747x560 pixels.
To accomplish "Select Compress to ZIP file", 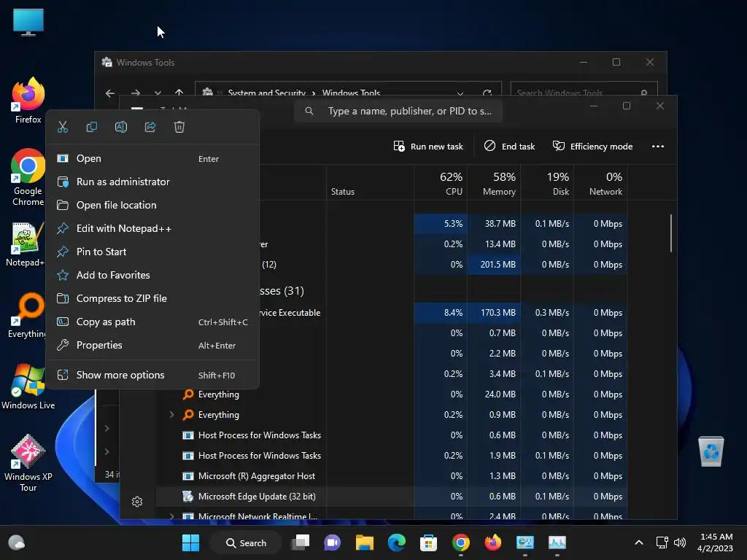I will tap(152, 298).
